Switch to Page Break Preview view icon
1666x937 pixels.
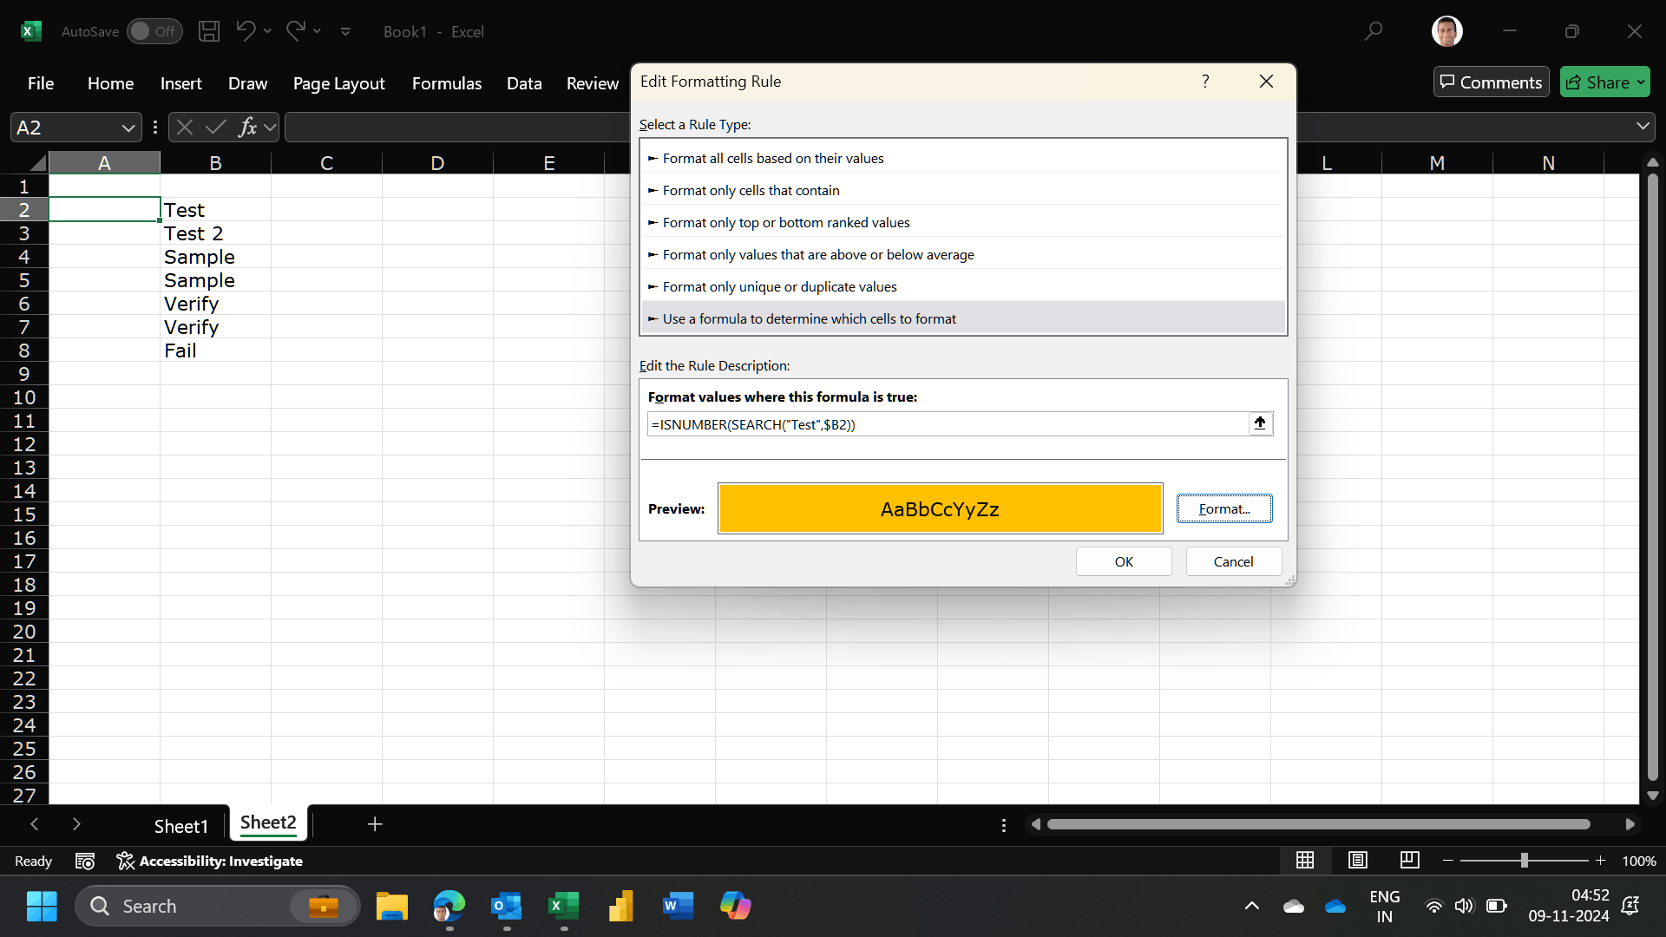pos(1410,860)
